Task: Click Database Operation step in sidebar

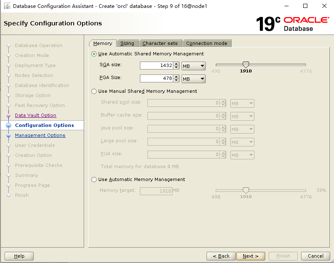Action: 39,45
